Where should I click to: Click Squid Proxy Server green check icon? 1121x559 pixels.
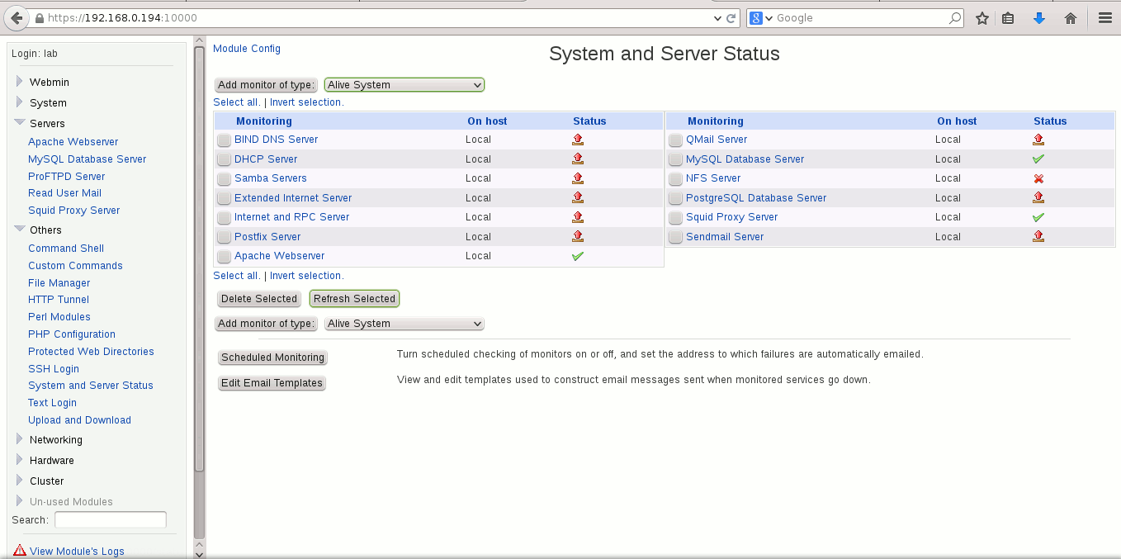(1038, 217)
